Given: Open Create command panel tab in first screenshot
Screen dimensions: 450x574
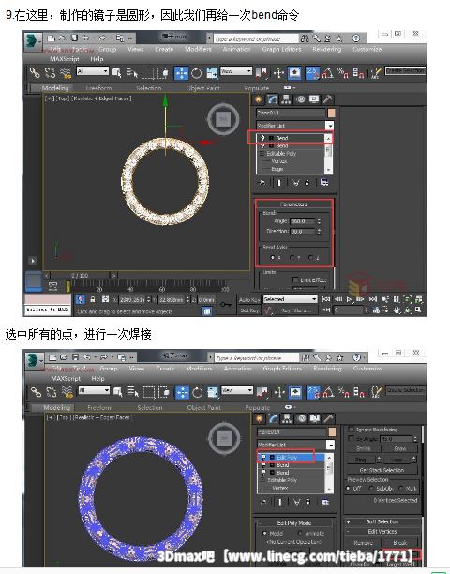Looking at the screenshot, I should [x=259, y=99].
